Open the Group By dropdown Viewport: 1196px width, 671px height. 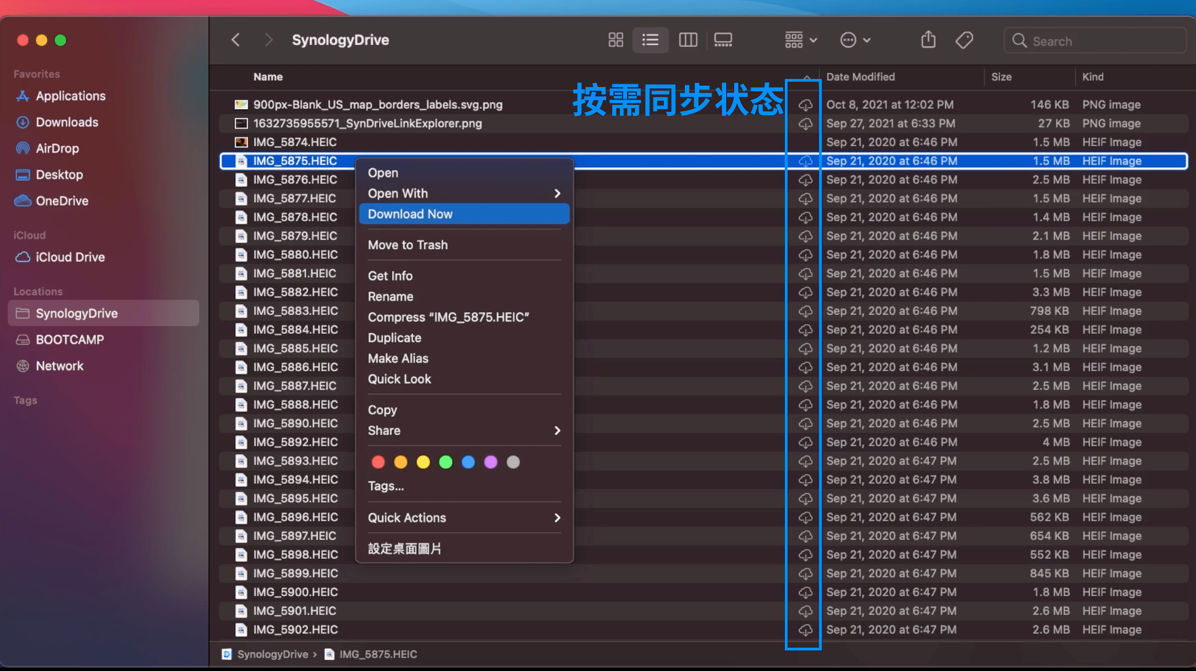tap(799, 40)
